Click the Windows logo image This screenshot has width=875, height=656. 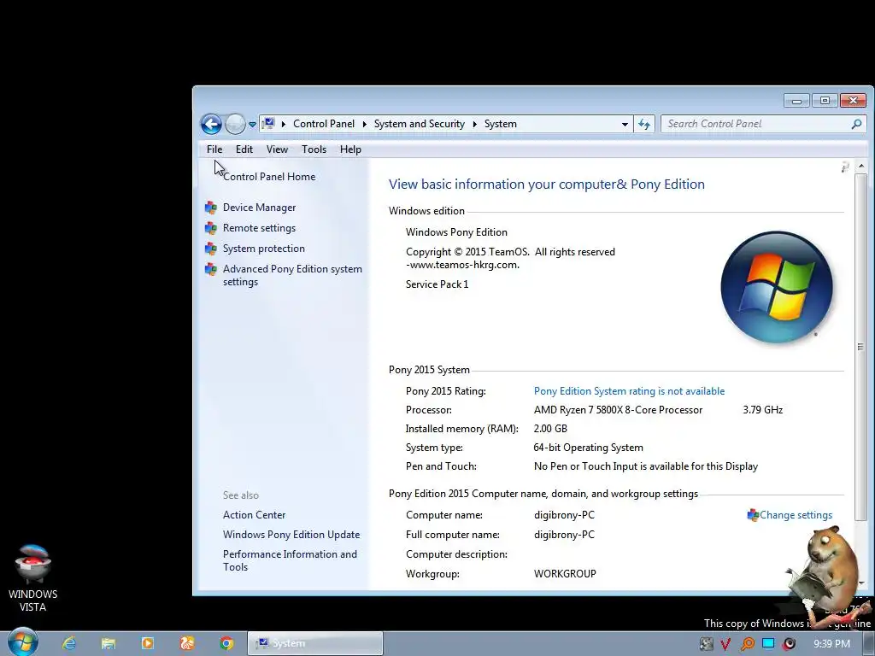coord(776,287)
